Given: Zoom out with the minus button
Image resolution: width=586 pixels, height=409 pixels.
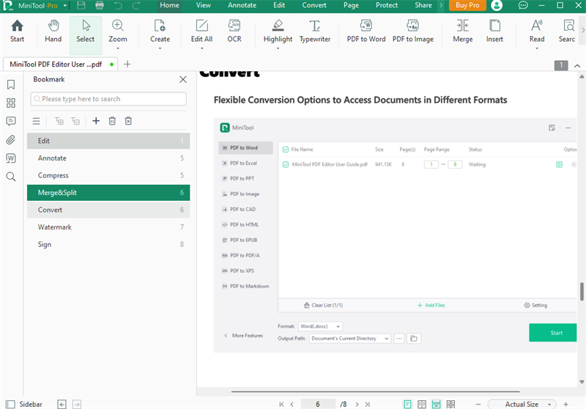Looking at the screenshot, I should (478, 404).
